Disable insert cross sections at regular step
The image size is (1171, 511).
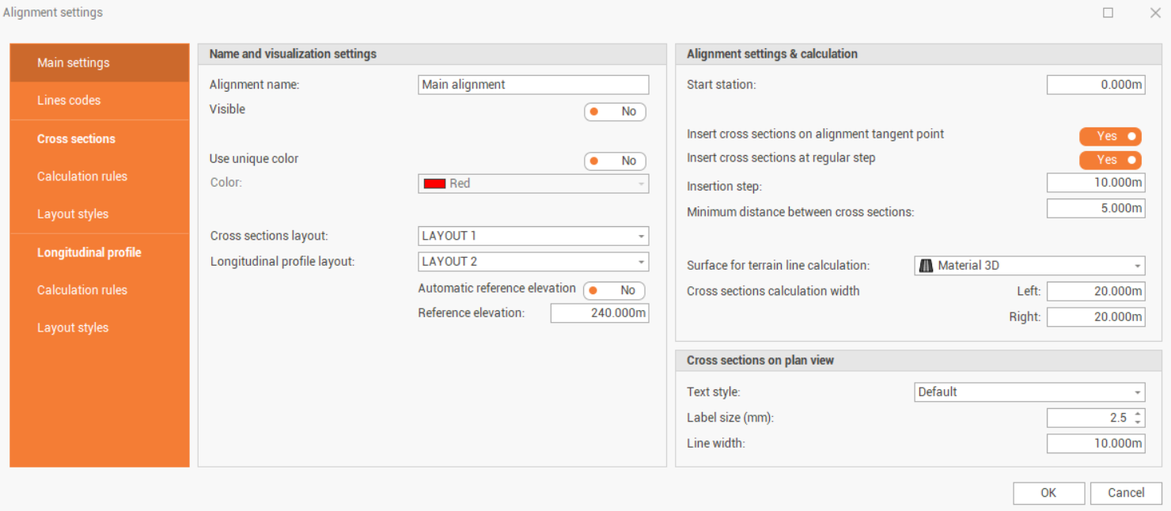[1110, 160]
